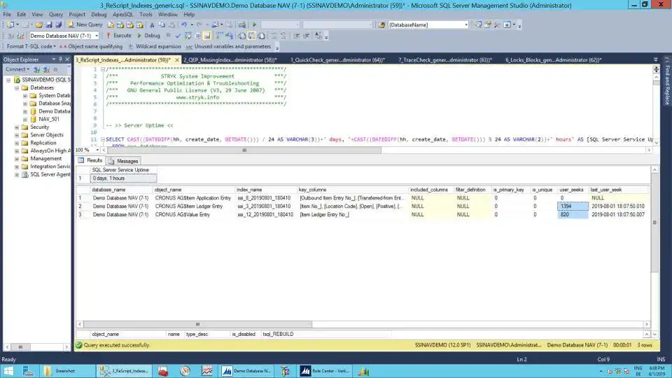The width and height of the screenshot is (672, 378).
Task: Collapse the SSINAVDEMO server node
Action: tap(8, 80)
